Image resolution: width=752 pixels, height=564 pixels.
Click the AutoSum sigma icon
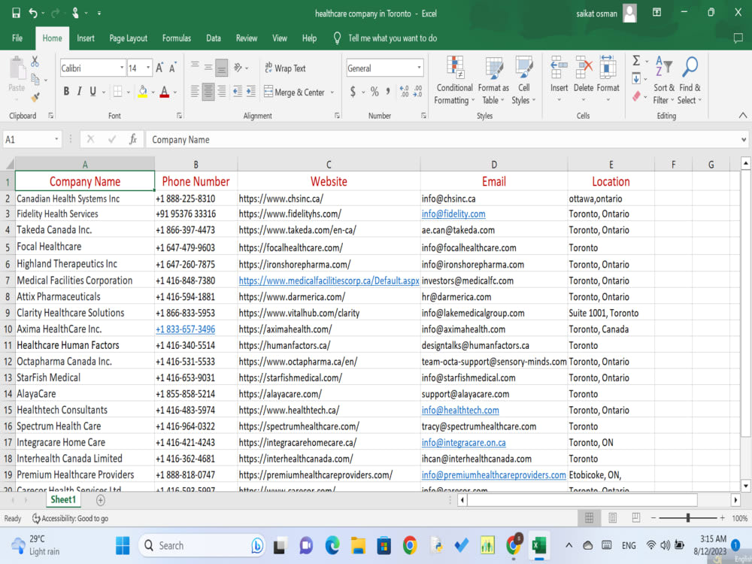636,60
